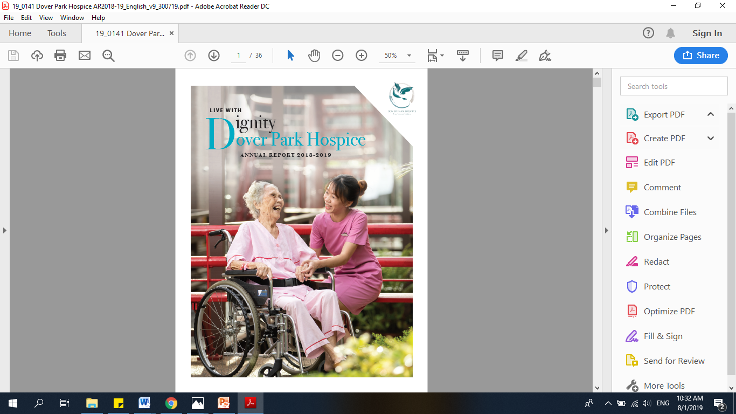Viewport: 736px width, 414px height.
Task: Click Sign In link
Action: tap(707, 33)
